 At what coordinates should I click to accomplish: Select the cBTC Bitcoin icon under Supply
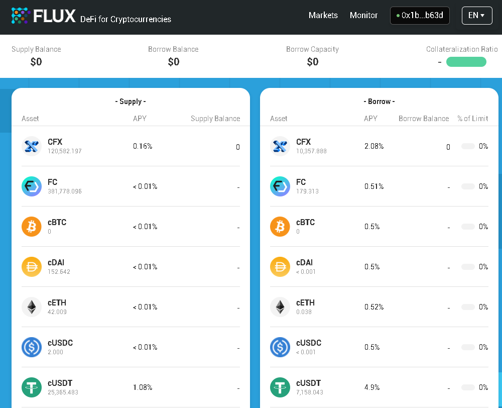(x=32, y=227)
